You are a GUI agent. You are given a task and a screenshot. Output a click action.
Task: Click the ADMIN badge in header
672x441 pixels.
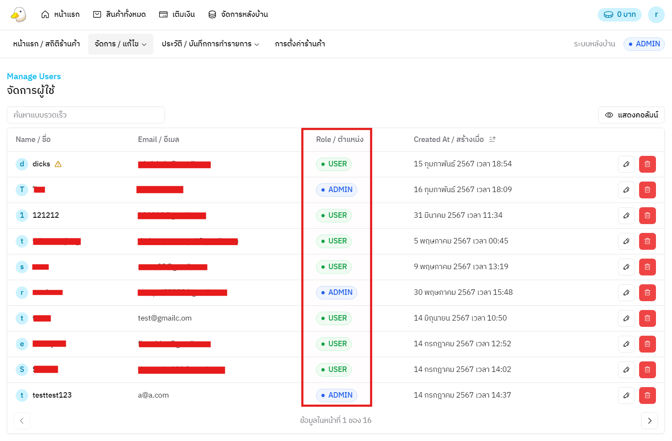(644, 44)
